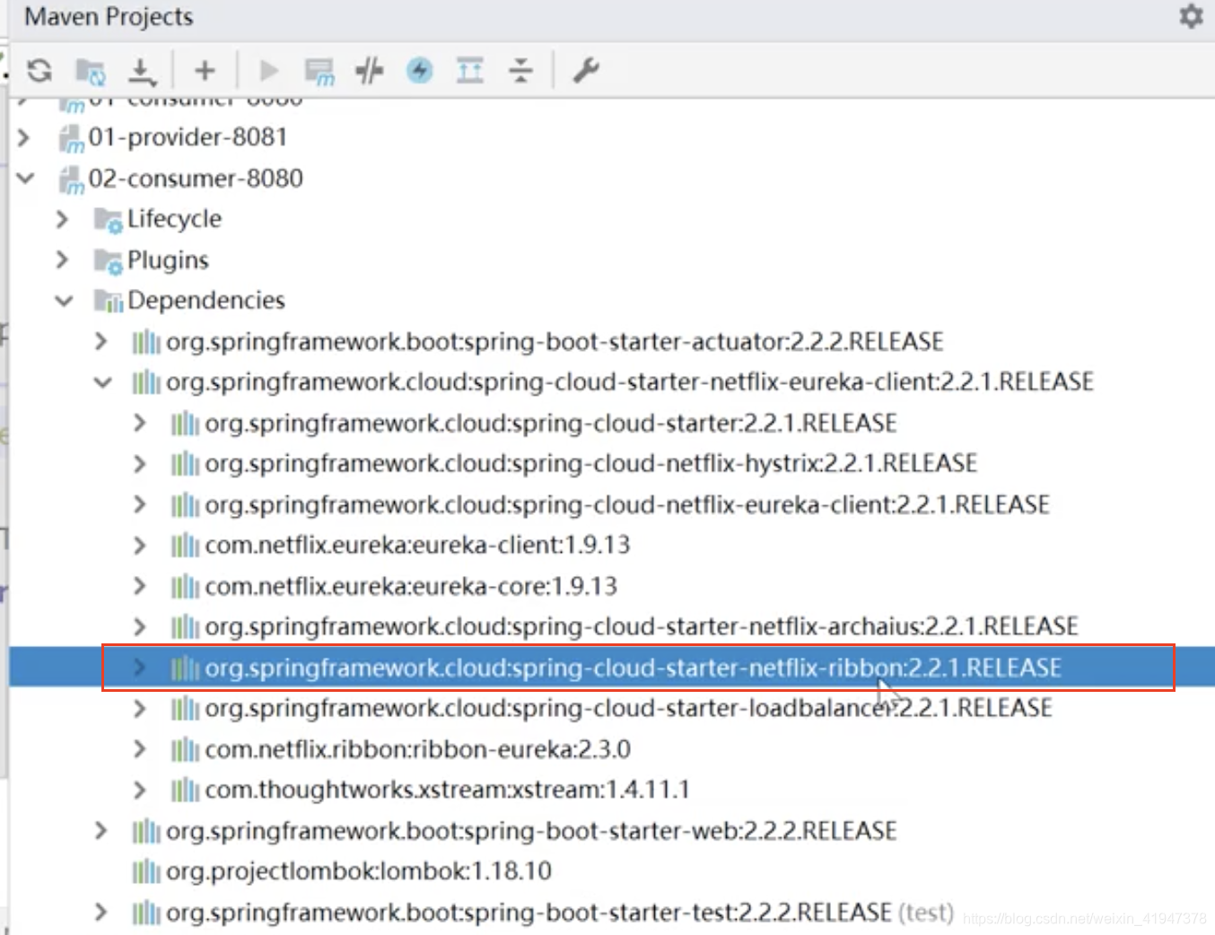Expand spring-cloud-starter:2.2.1.RELEASE dependency
Screen dimensions: 1215x935
point(139,423)
